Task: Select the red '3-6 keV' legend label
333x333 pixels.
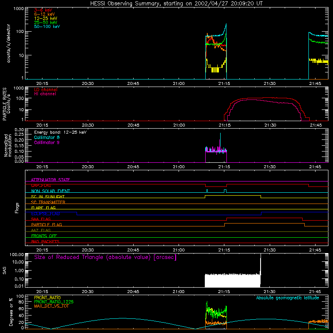Action: 43,10
